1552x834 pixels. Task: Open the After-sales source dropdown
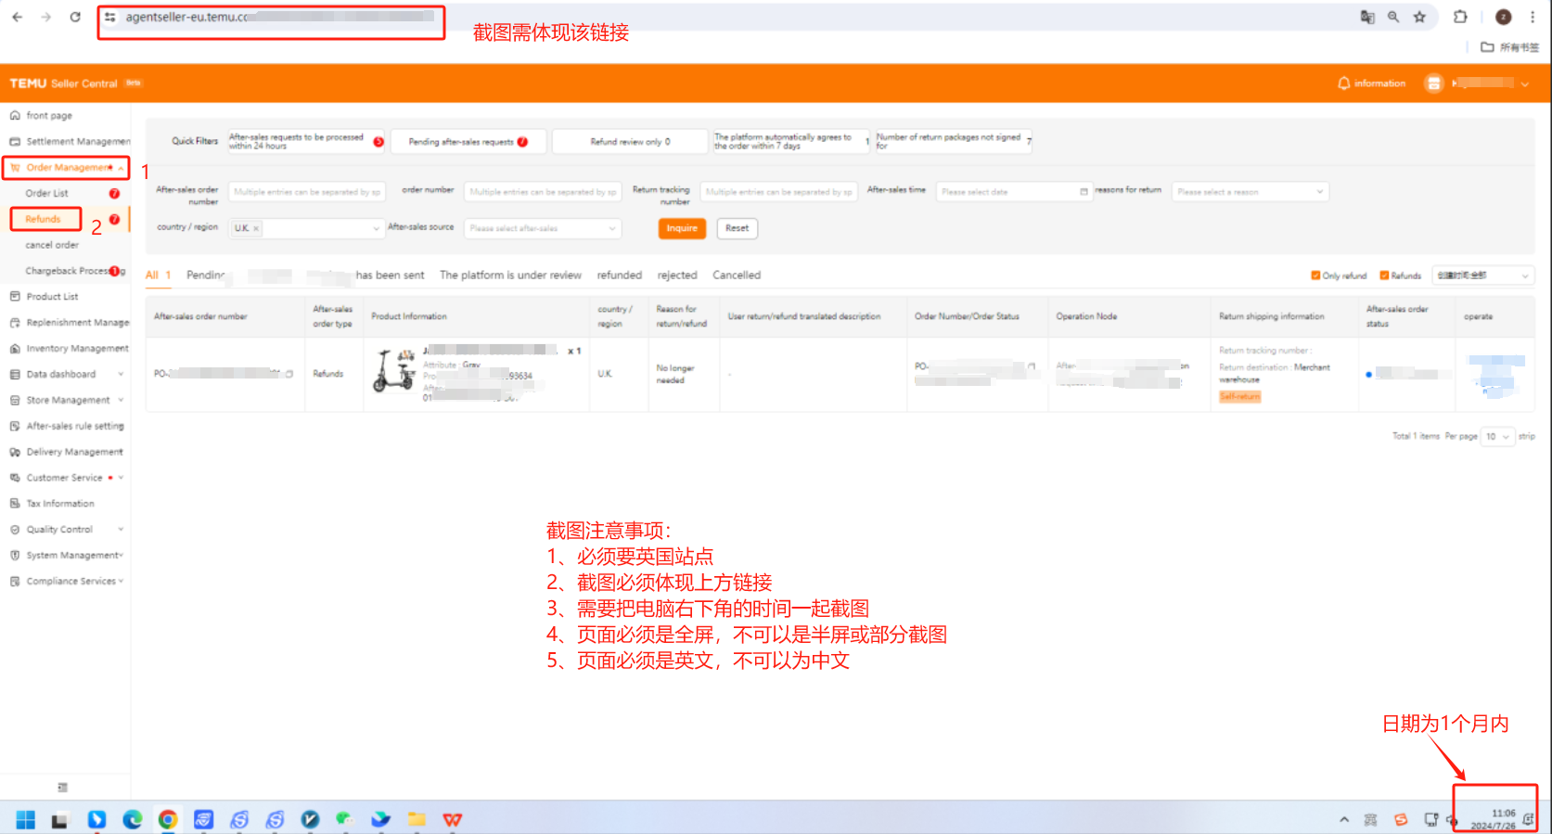point(543,228)
